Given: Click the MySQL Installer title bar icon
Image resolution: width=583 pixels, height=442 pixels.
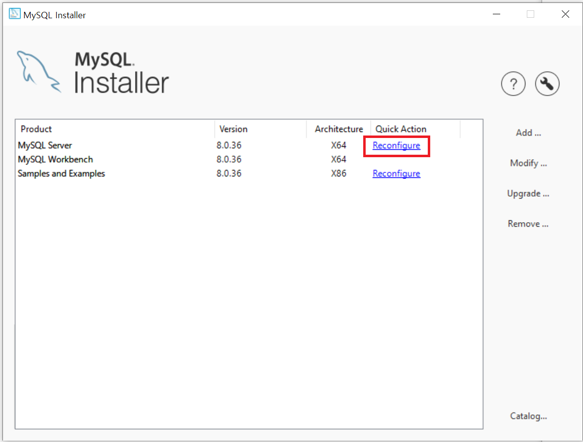Looking at the screenshot, I should [x=14, y=14].
